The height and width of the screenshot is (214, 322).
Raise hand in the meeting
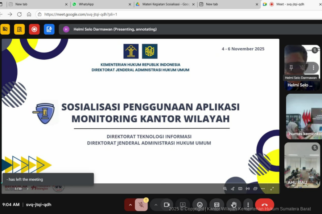234,205
